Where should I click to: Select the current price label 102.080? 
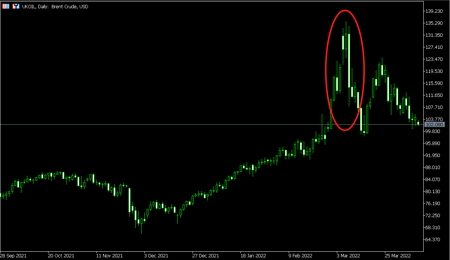coord(434,124)
